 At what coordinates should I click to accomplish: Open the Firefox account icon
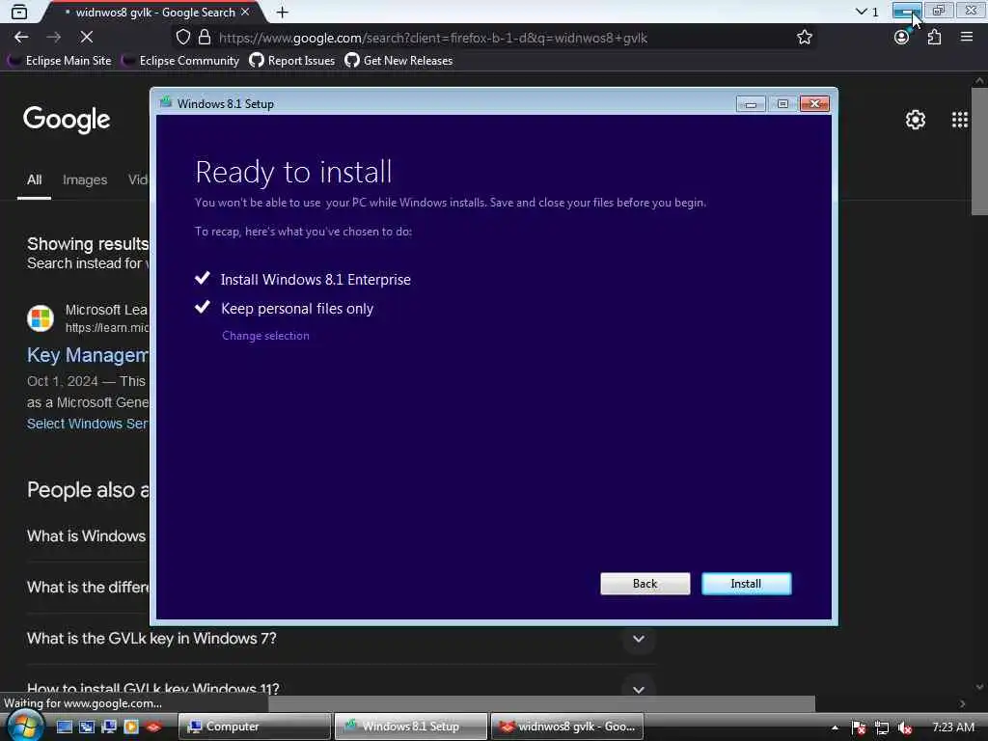(902, 38)
